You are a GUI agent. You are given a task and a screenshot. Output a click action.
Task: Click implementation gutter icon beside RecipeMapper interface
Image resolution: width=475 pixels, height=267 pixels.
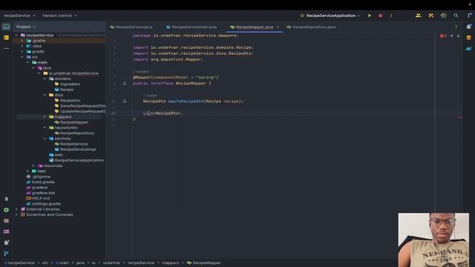(x=125, y=83)
